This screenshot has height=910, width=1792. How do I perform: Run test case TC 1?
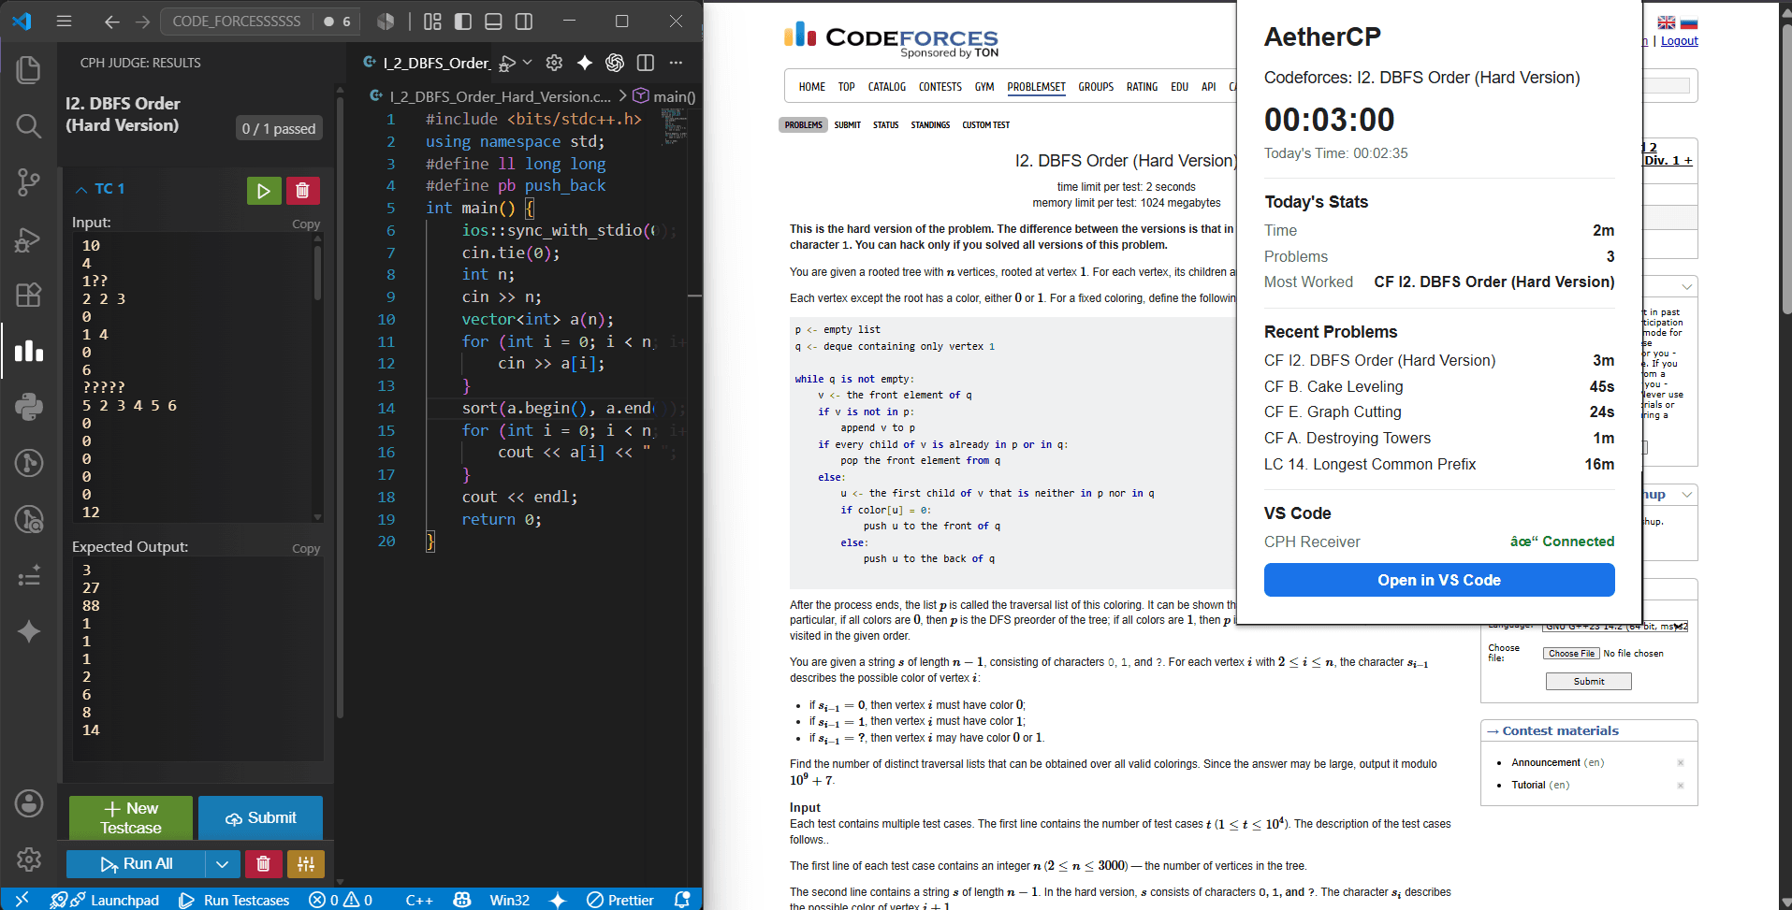(x=264, y=191)
